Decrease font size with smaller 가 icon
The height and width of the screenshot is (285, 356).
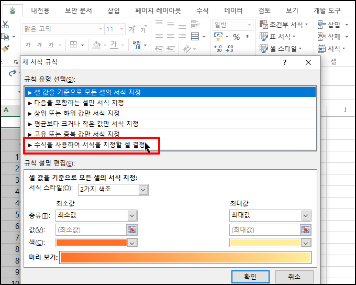tap(144, 29)
